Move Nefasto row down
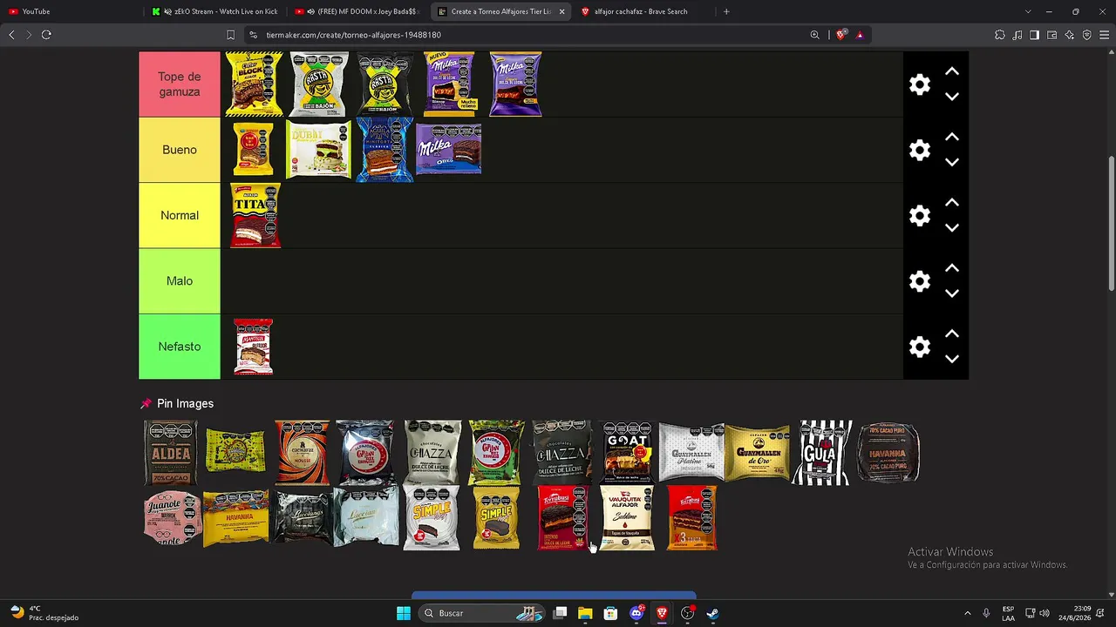Image resolution: width=1116 pixels, height=627 pixels. [952, 359]
